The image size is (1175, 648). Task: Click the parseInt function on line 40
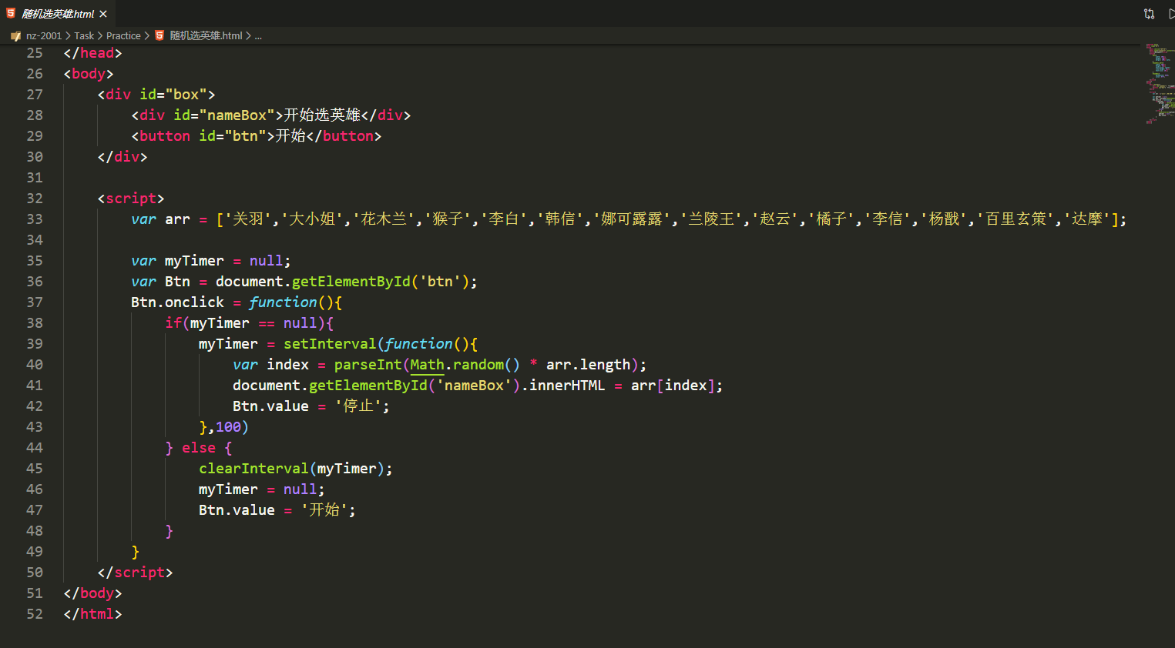(x=368, y=365)
